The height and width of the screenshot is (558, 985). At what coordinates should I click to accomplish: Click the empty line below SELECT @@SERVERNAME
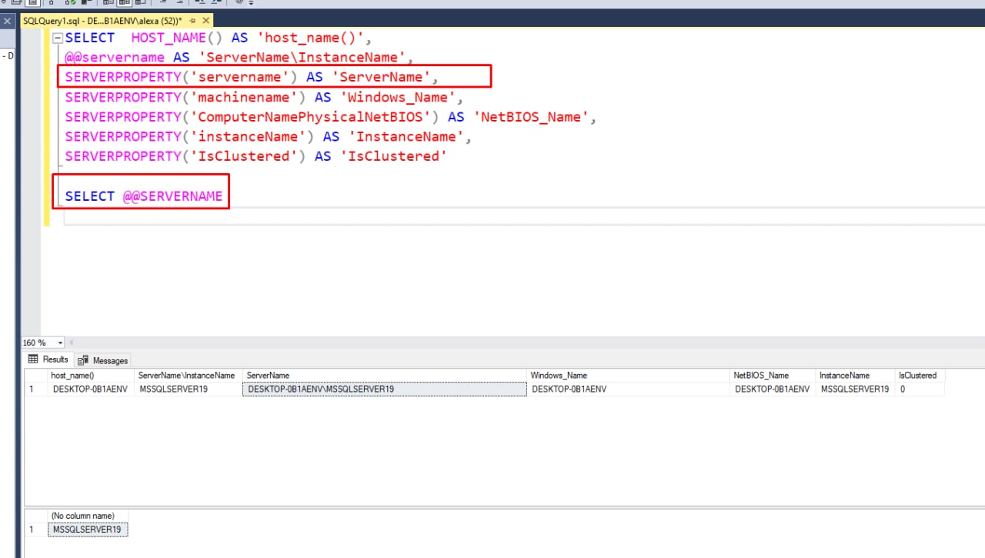pos(523,217)
